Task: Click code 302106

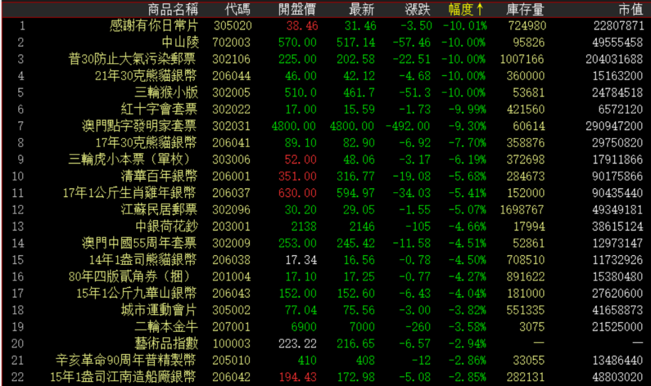Action: 231,59
